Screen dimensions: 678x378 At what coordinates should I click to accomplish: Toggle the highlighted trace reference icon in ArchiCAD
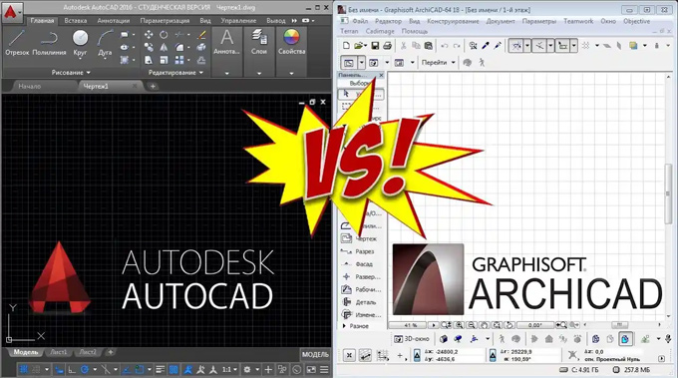(625, 339)
